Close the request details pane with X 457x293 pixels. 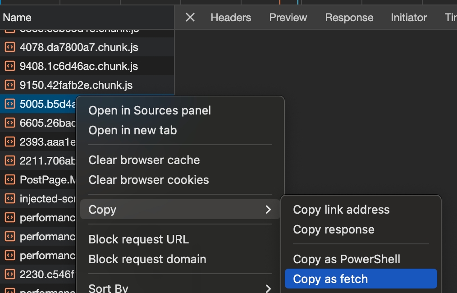pyautogui.click(x=190, y=18)
